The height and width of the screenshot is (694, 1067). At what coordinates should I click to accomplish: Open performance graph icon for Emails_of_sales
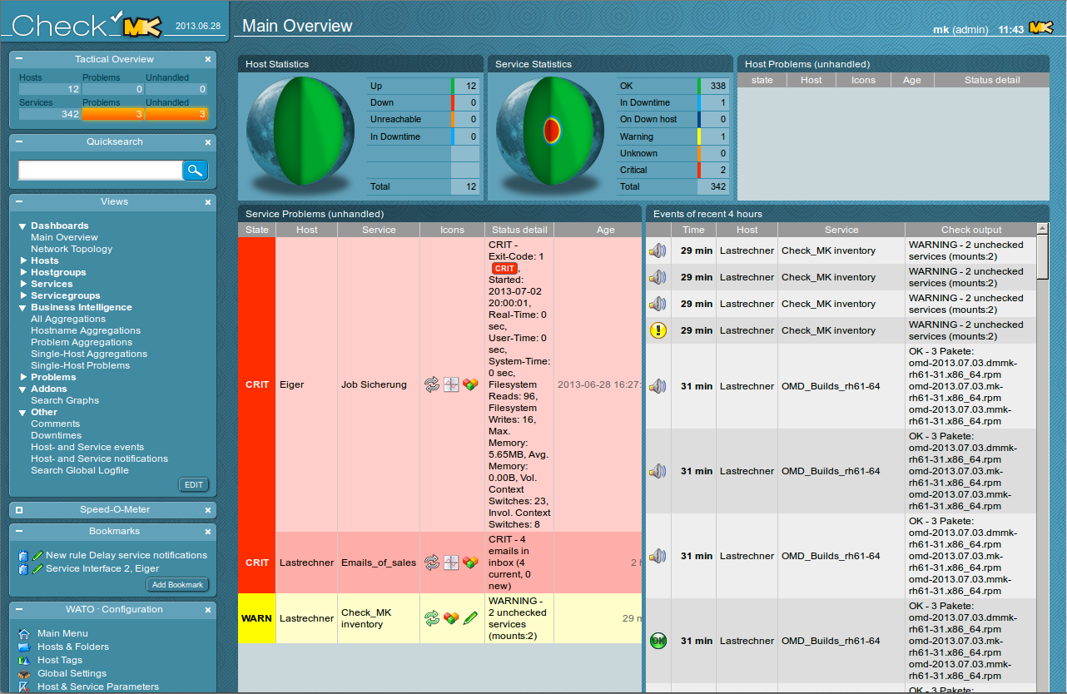451,563
